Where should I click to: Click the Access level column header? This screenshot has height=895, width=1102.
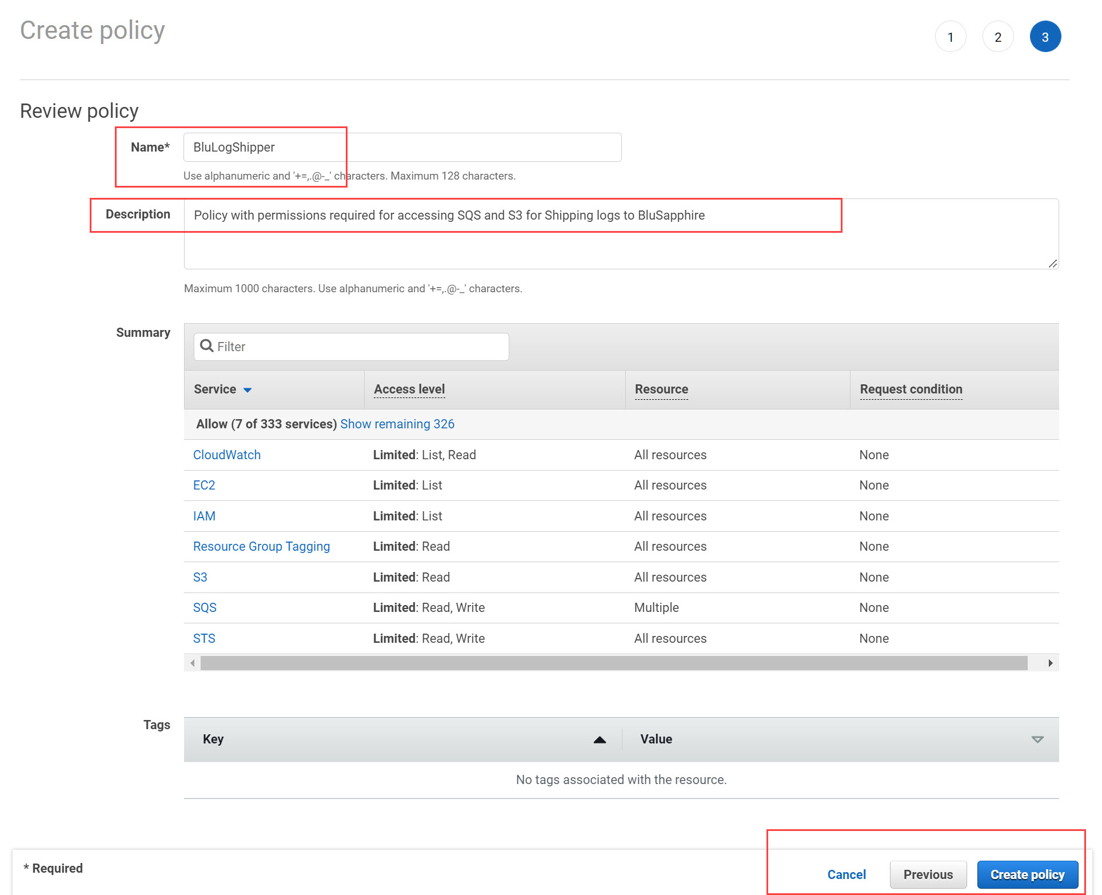pyautogui.click(x=409, y=389)
